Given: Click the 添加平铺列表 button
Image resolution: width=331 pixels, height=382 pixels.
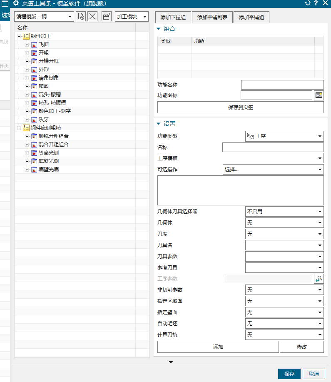Looking at the screenshot, I should (x=212, y=17).
